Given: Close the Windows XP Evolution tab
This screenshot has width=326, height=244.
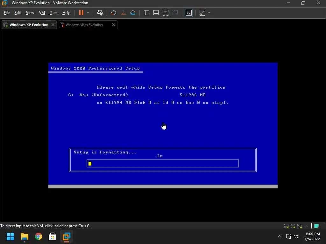Looking at the screenshot, I should pyautogui.click(x=53, y=25).
